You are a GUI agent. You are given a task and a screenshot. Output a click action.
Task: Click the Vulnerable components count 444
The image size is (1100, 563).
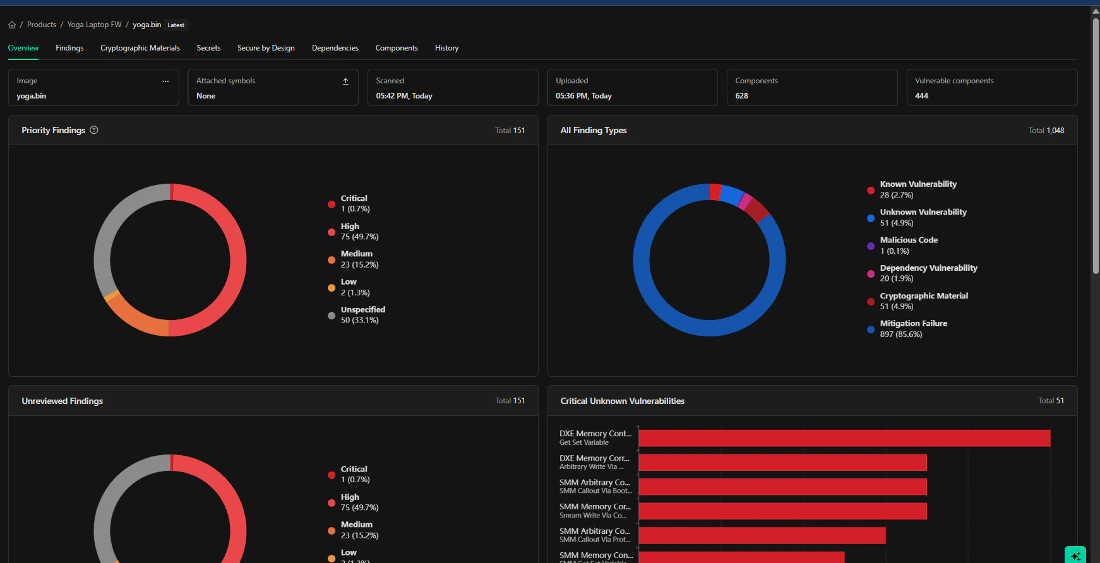922,96
